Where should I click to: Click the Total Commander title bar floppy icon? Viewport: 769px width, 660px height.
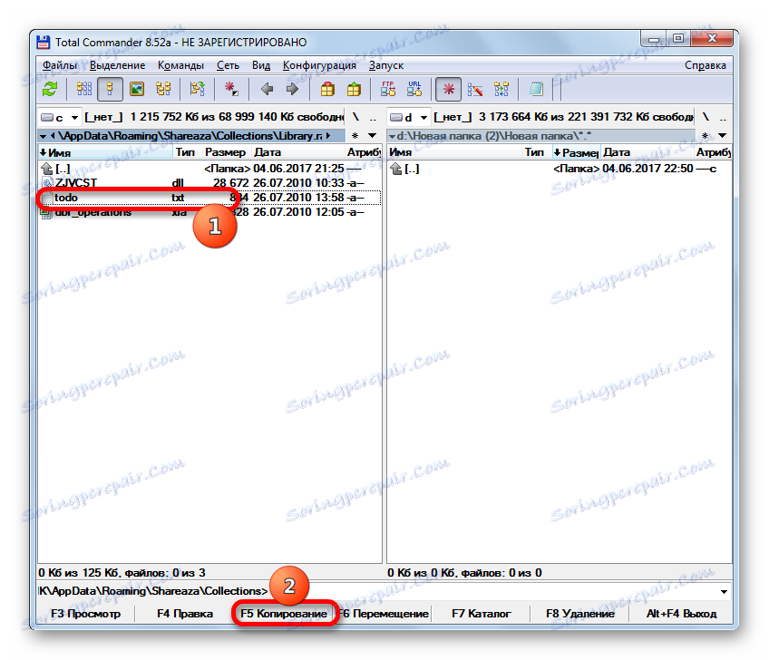(44, 43)
